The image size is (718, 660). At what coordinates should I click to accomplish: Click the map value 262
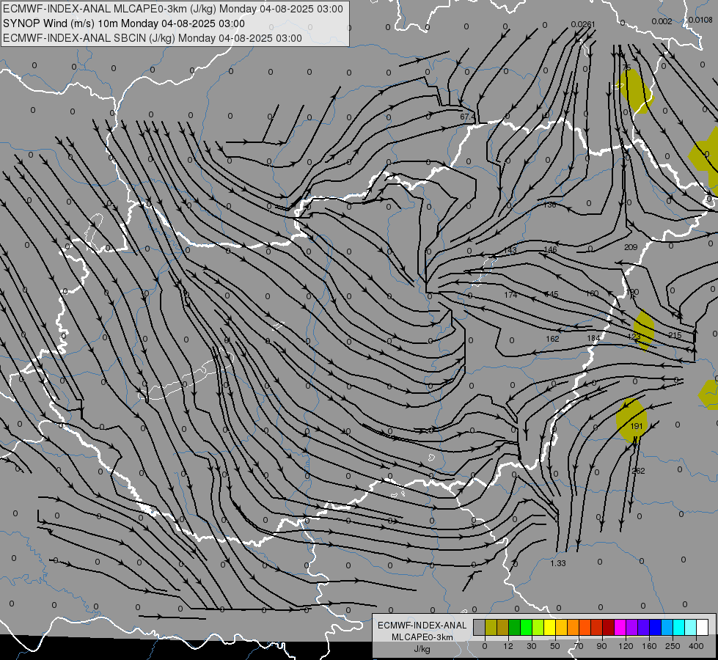pyautogui.click(x=638, y=471)
